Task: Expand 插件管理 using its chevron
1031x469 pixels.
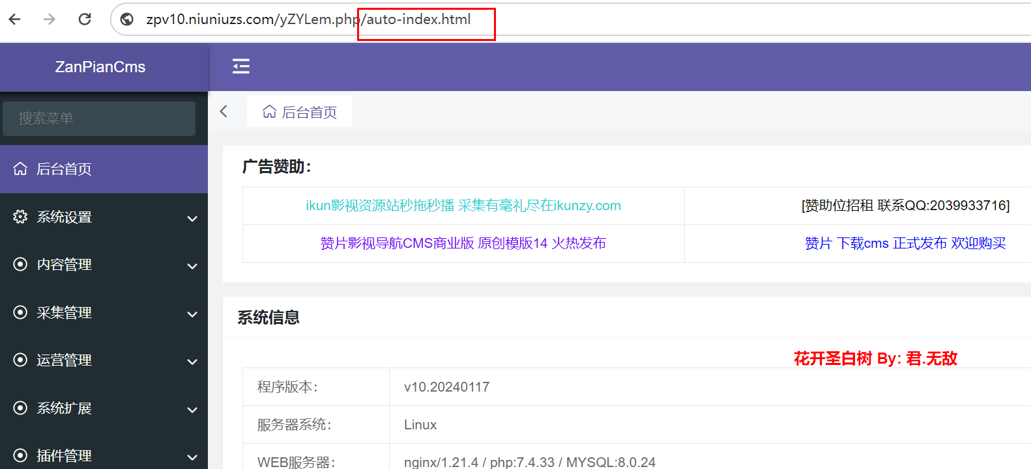Action: click(x=192, y=457)
